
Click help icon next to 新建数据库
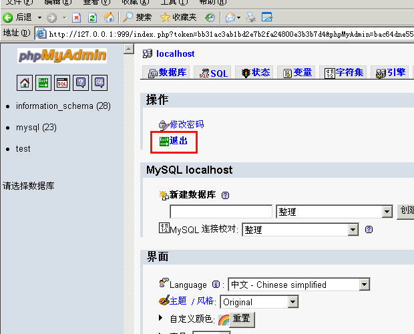pos(225,196)
